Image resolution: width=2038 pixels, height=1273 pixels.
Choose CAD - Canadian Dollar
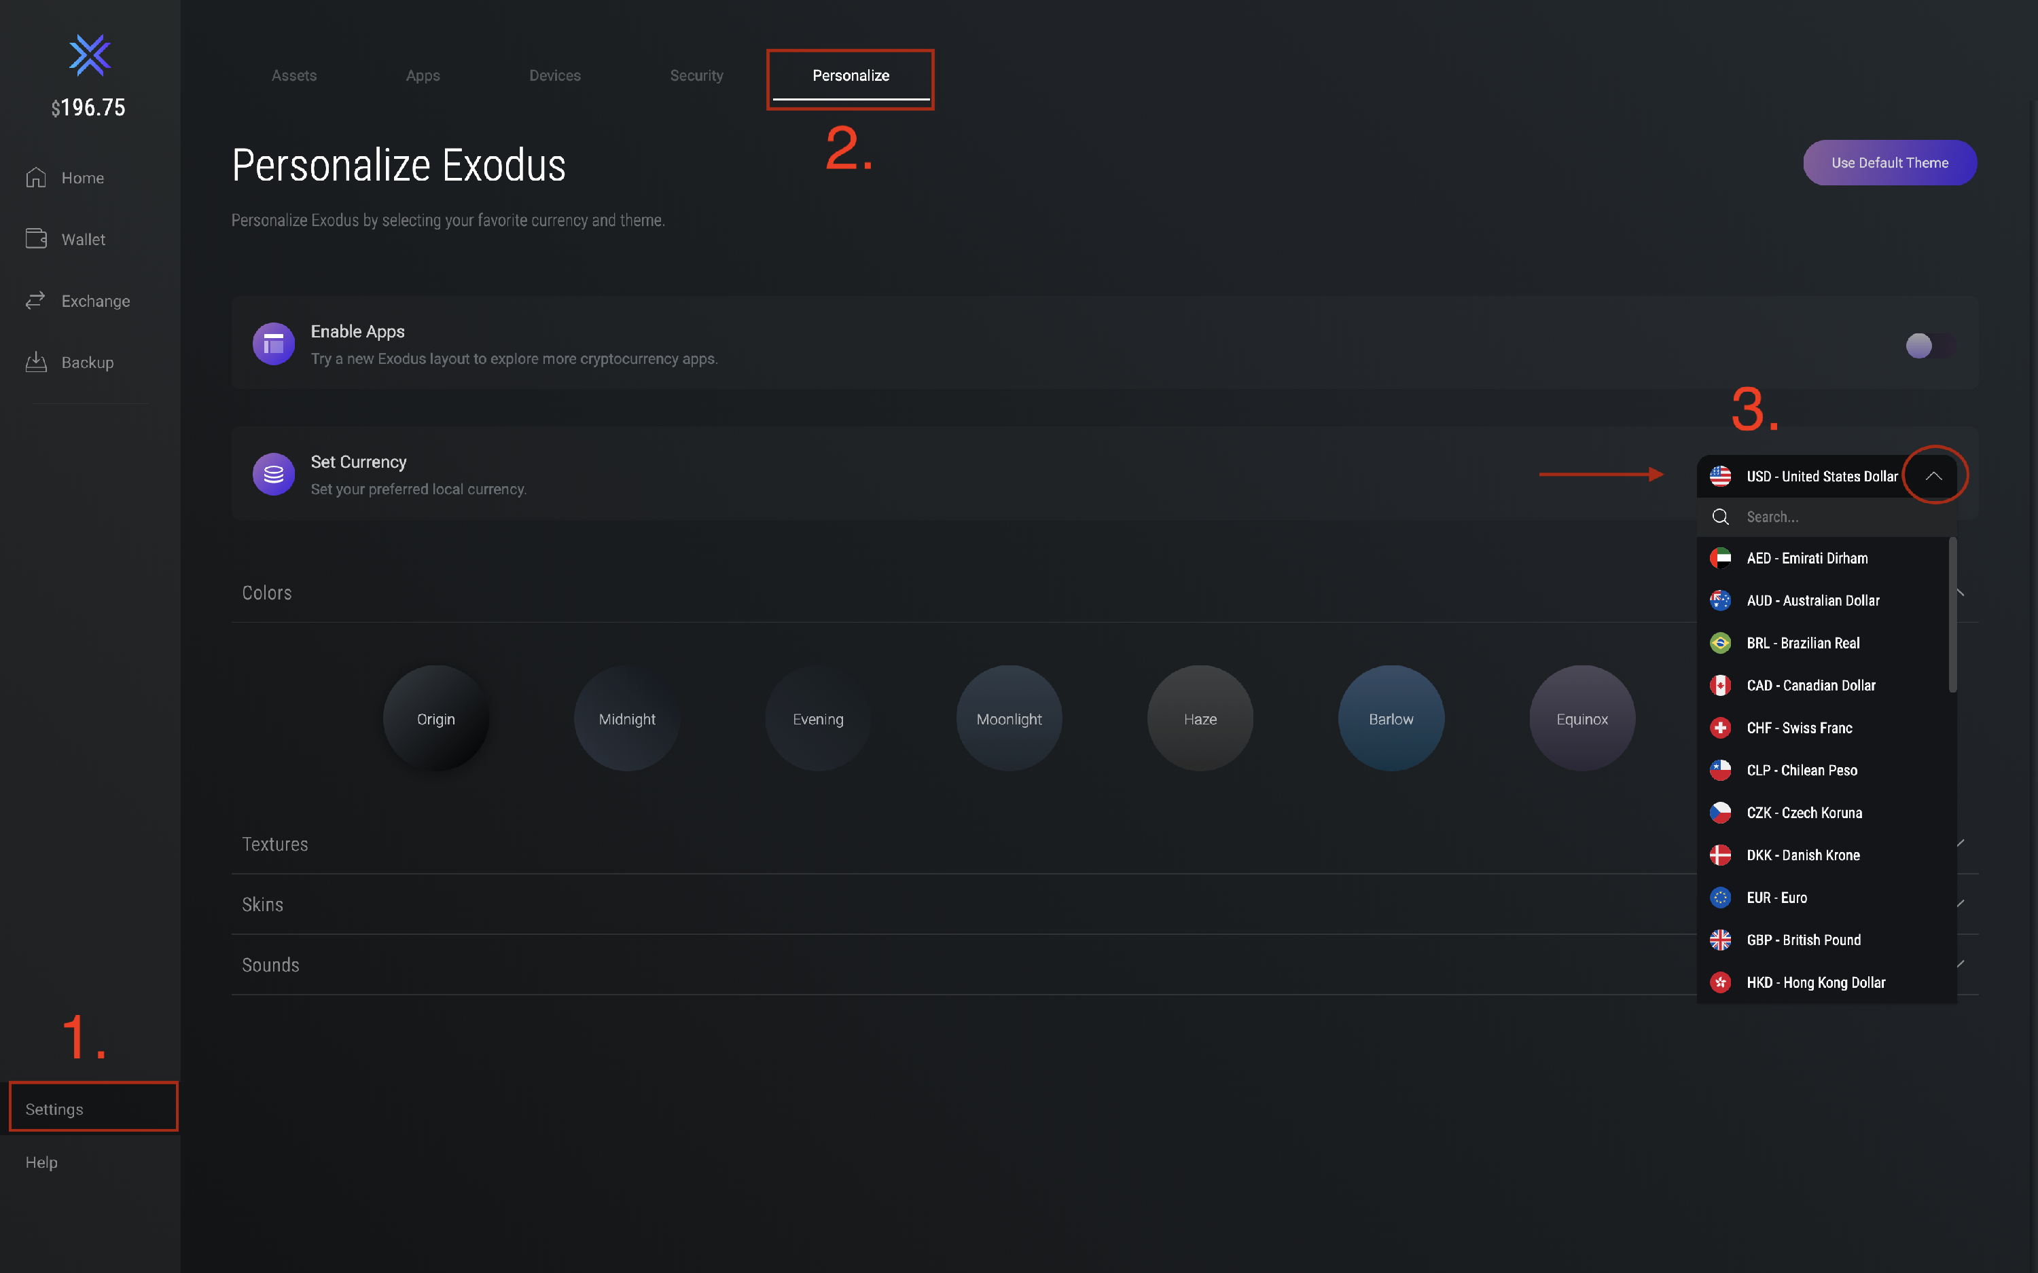[1824, 685]
